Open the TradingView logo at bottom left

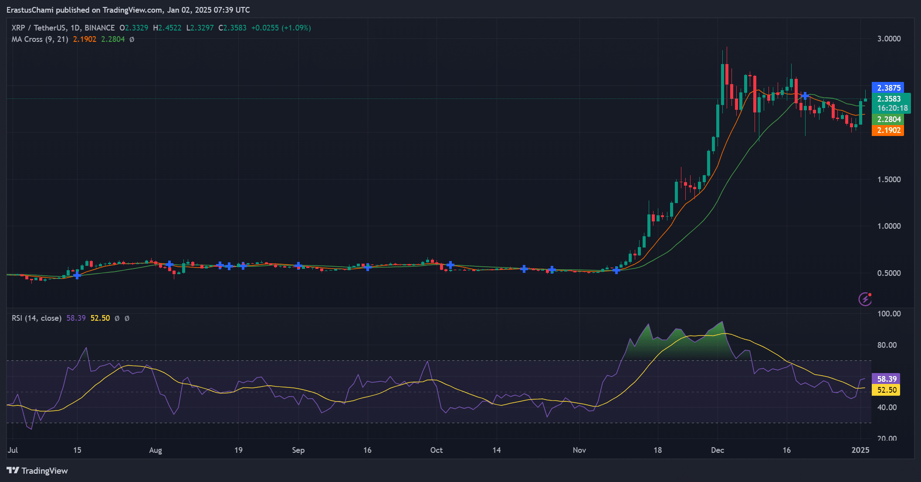tap(37, 471)
